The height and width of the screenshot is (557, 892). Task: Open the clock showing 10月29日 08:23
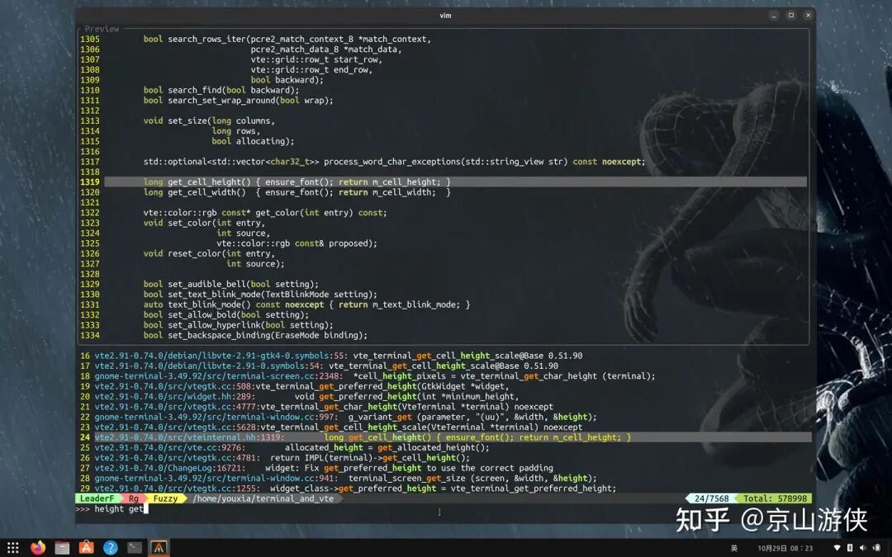pos(785,548)
